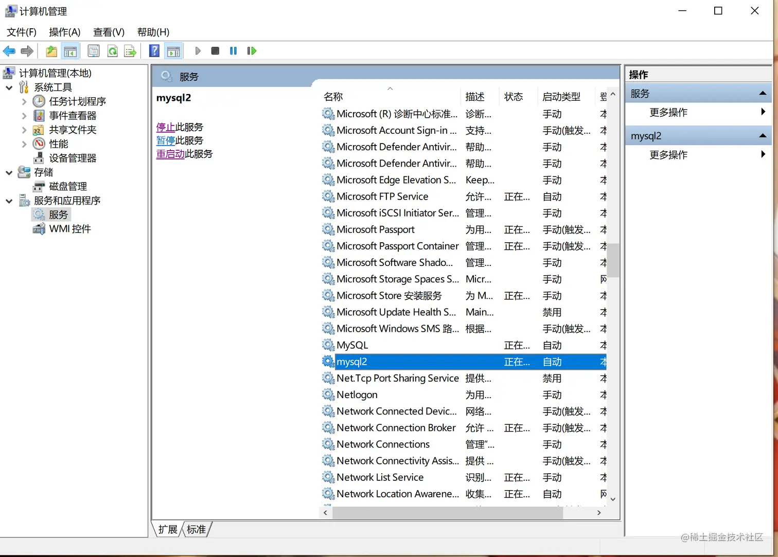Collapse the 服务和应用程序 tree node
This screenshot has height=557, width=778.
click(x=9, y=201)
